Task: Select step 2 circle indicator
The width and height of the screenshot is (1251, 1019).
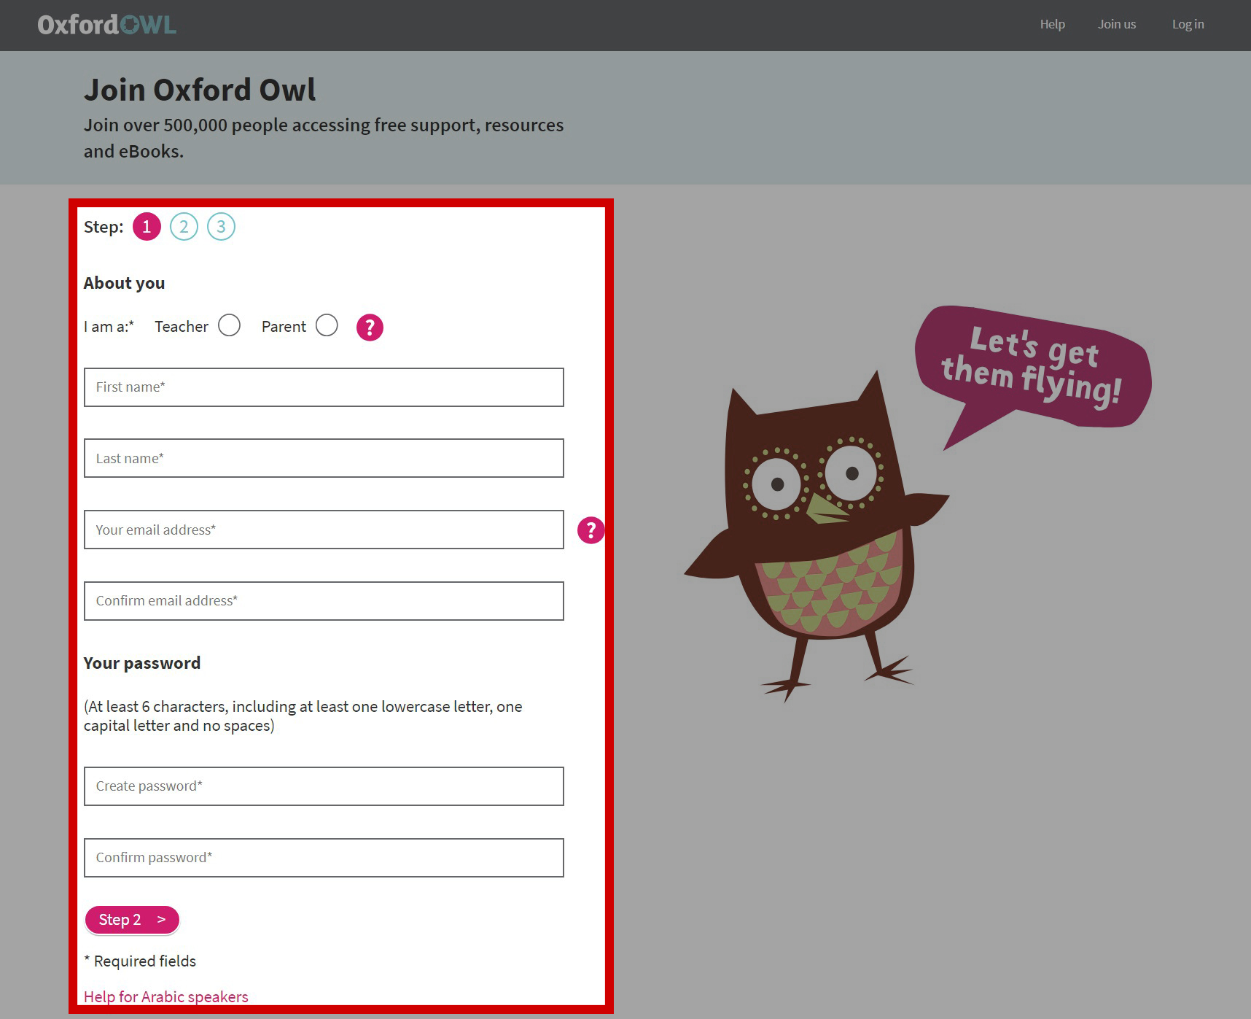Action: (x=184, y=227)
